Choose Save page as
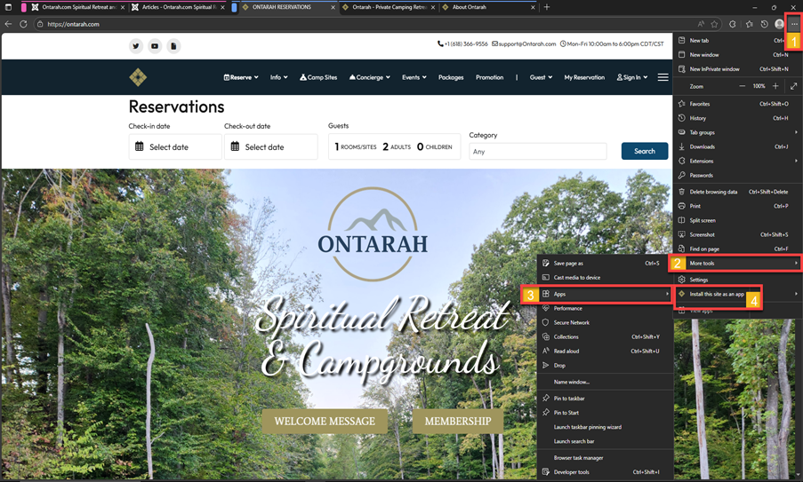803x482 pixels. coord(605,264)
